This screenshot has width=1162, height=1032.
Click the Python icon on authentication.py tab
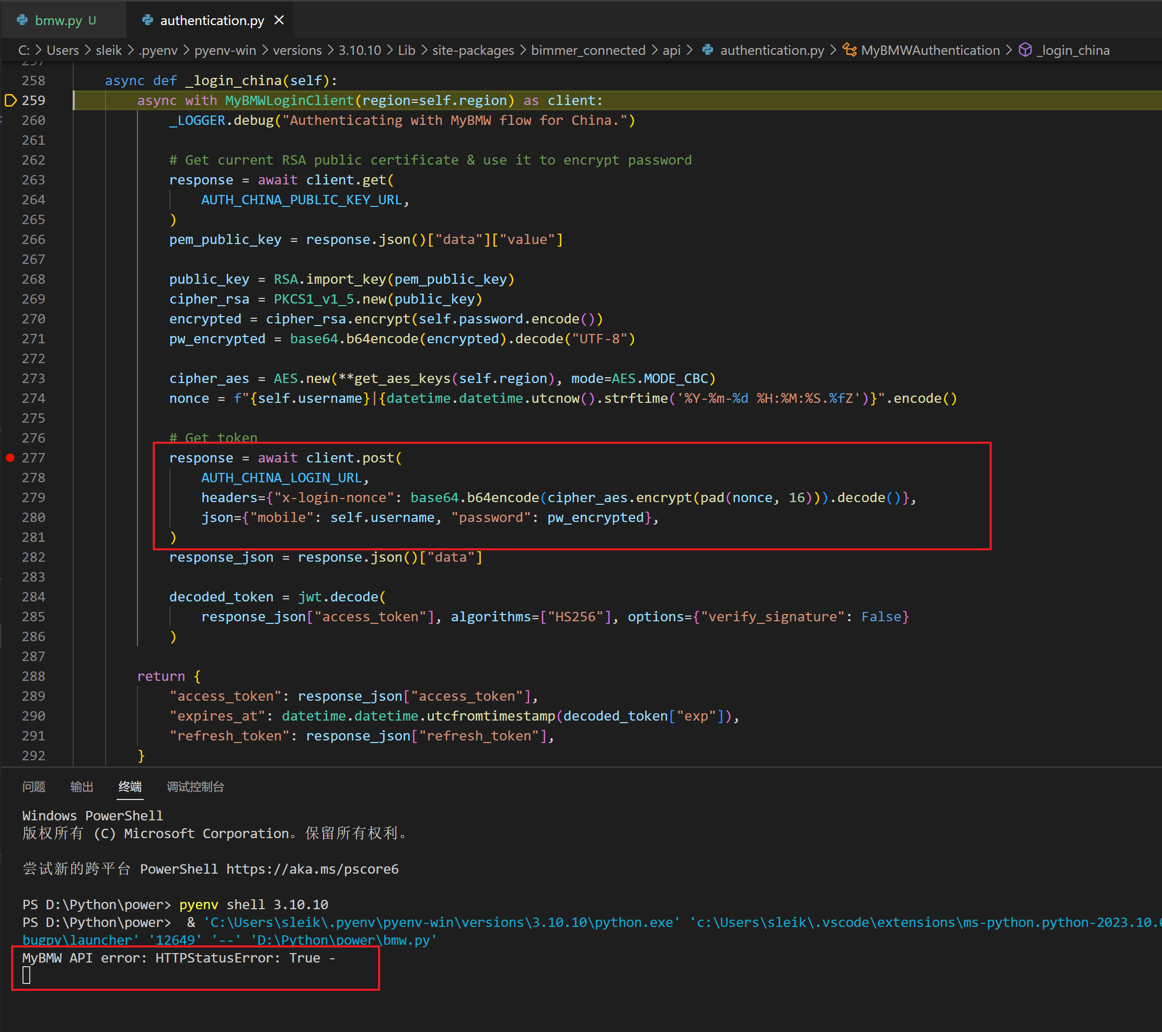pyautogui.click(x=147, y=20)
